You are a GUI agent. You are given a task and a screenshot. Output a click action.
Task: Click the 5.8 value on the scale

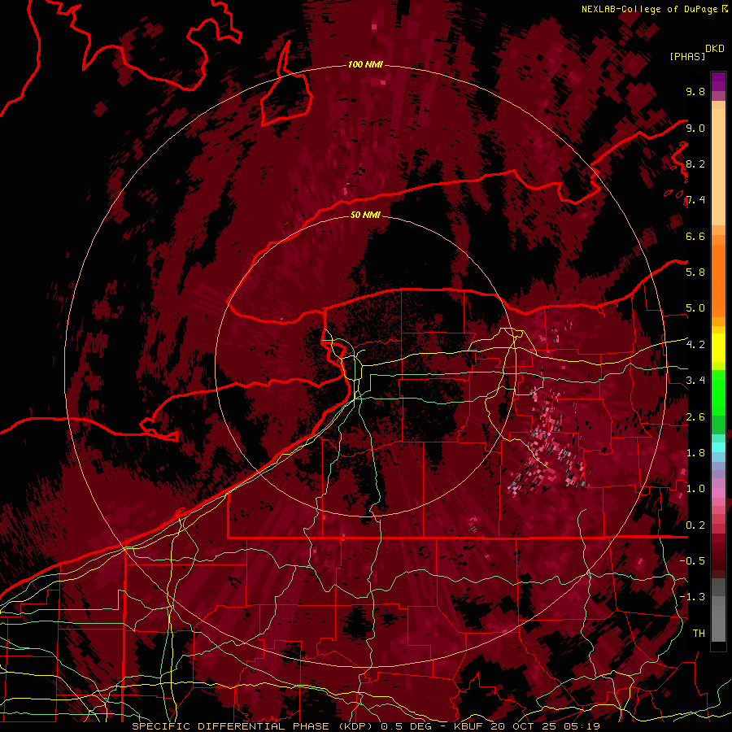click(x=695, y=272)
